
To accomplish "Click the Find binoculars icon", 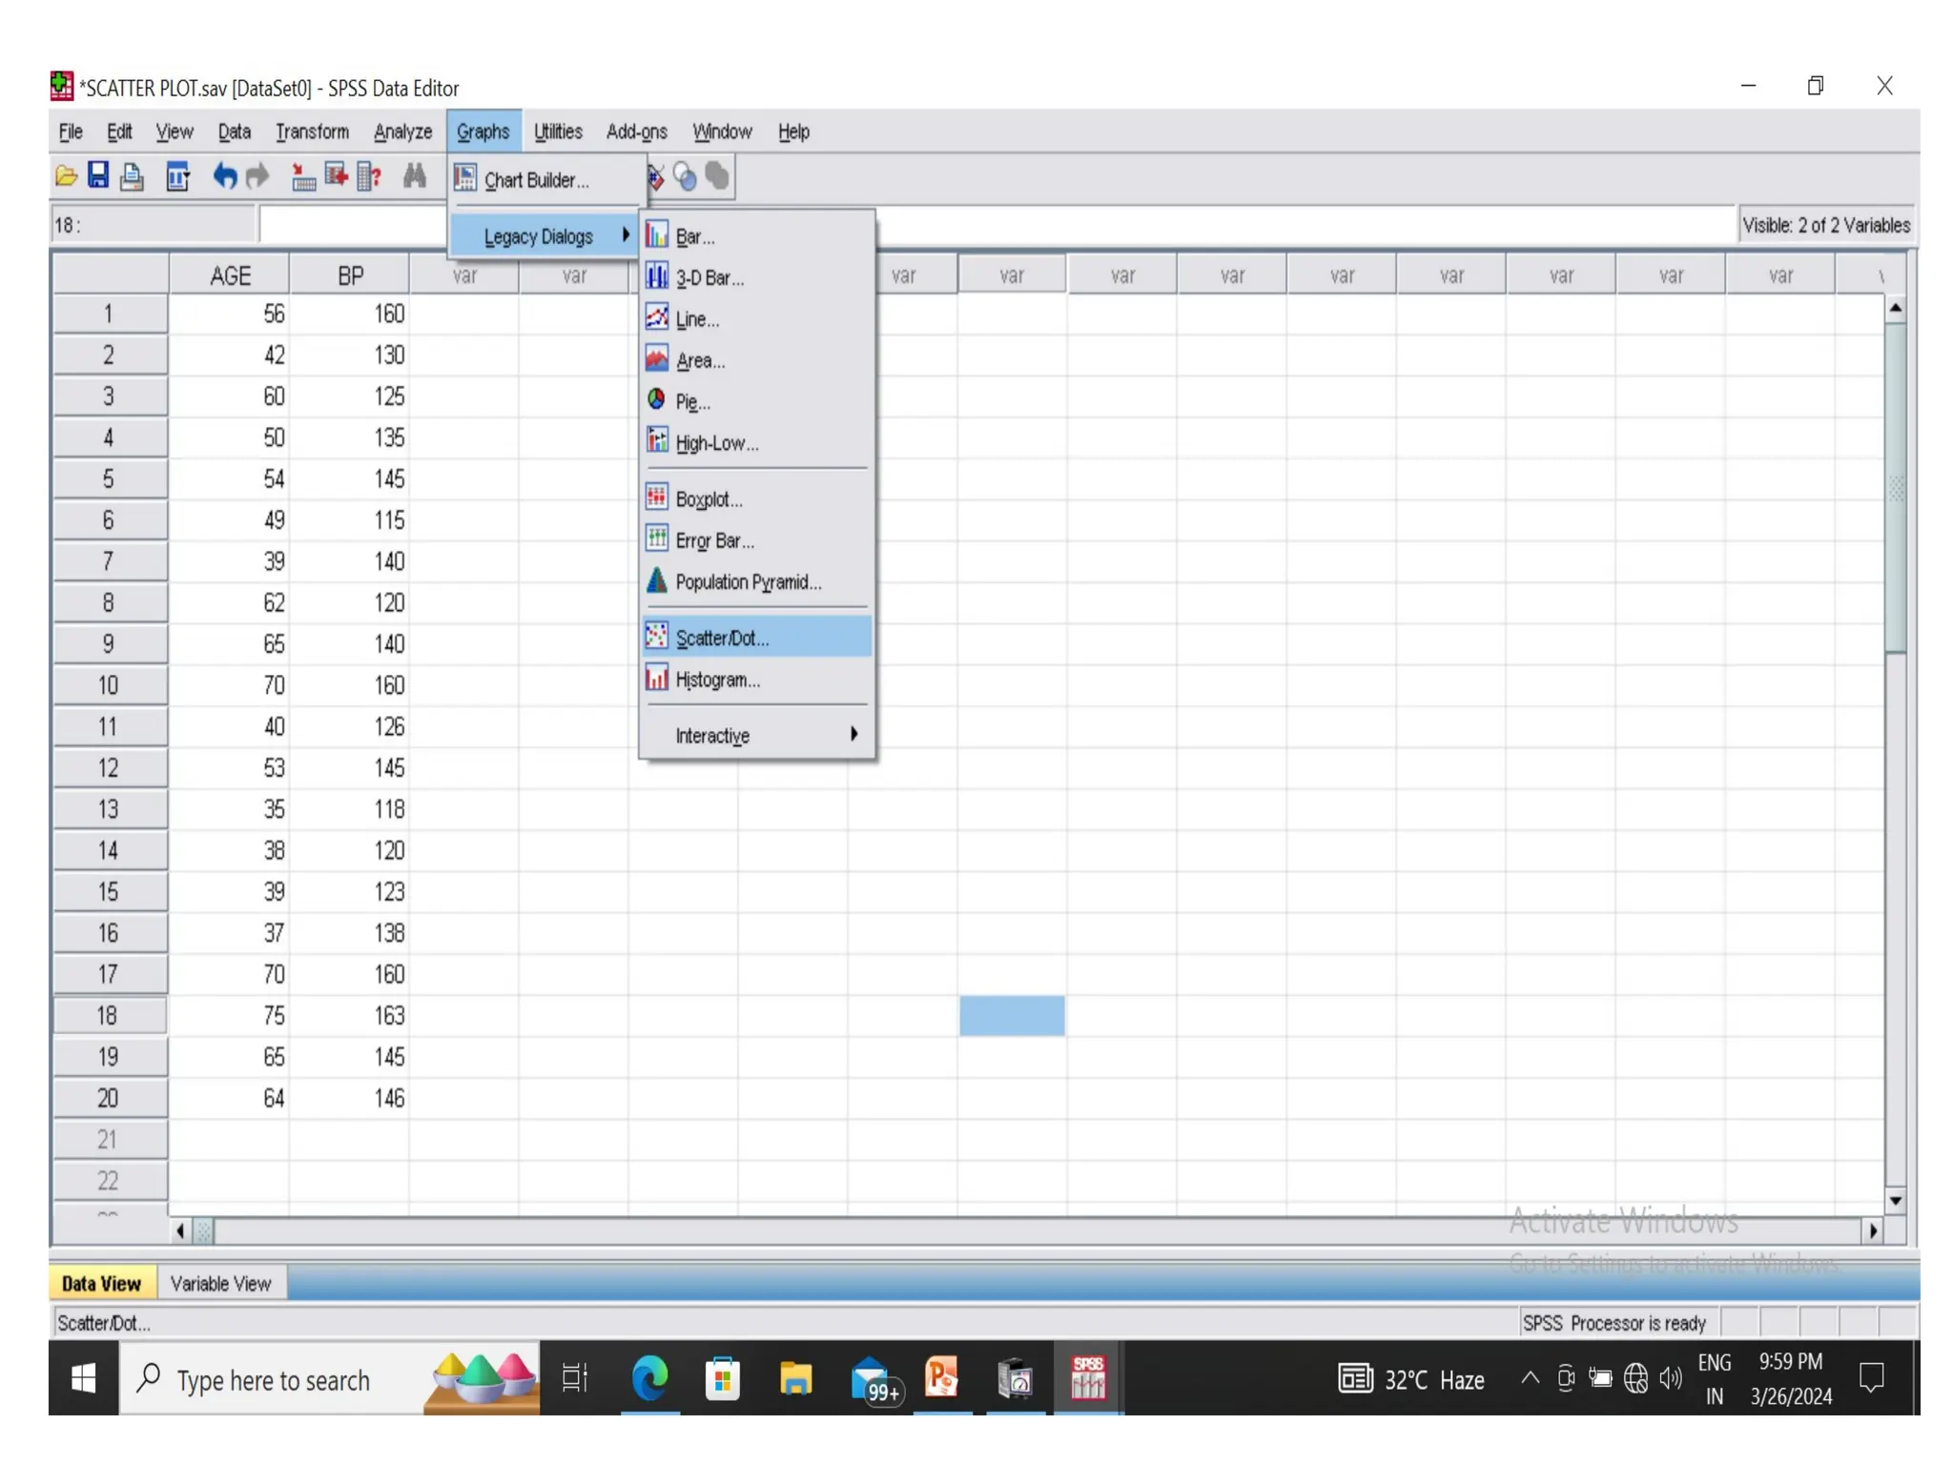I will point(414,176).
